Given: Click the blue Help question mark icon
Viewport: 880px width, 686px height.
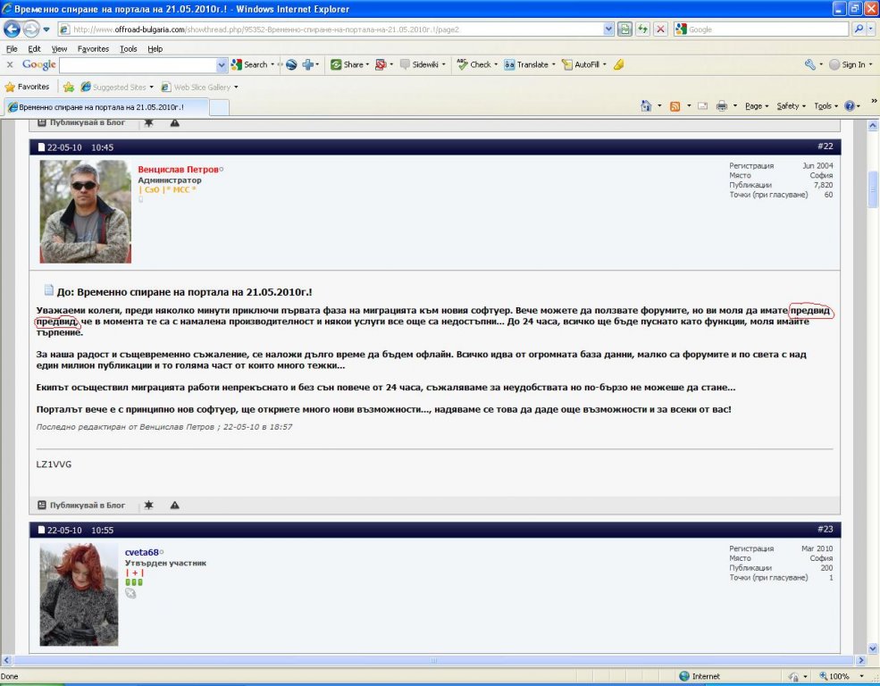Looking at the screenshot, I should (850, 105).
